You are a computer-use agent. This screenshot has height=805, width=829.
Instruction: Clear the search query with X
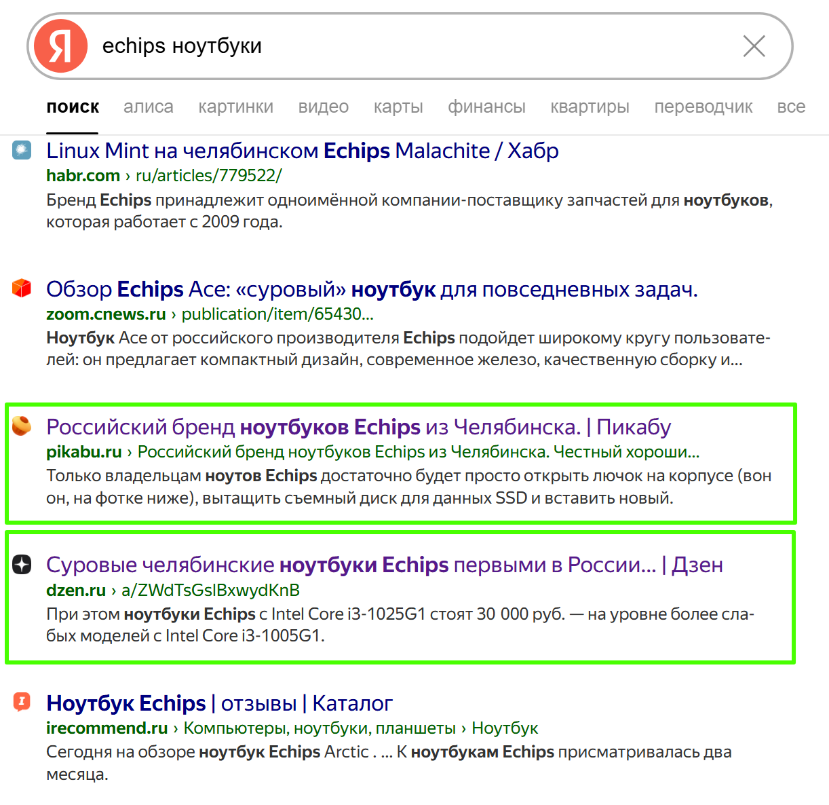coord(754,46)
